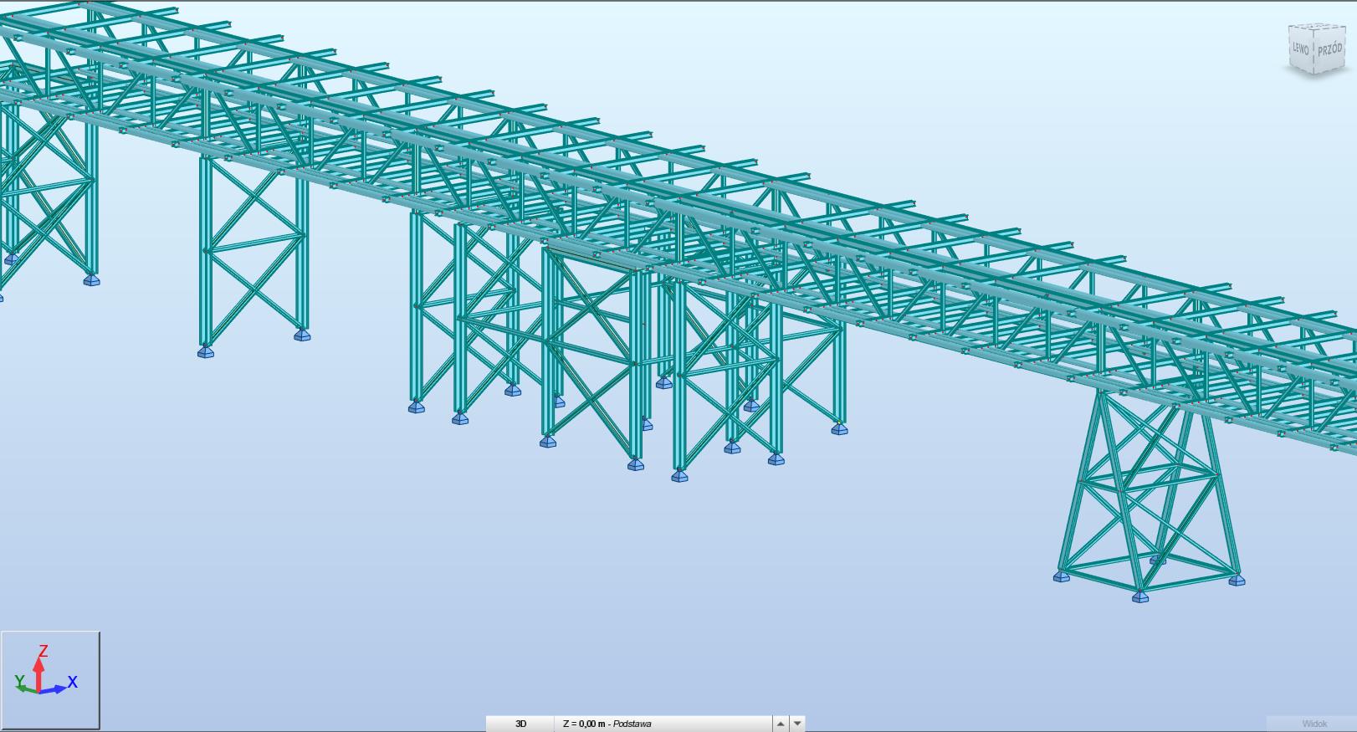1357x732 pixels.
Task: Click the edge between LEWO and PRZÓD faces
Action: pos(1314,52)
